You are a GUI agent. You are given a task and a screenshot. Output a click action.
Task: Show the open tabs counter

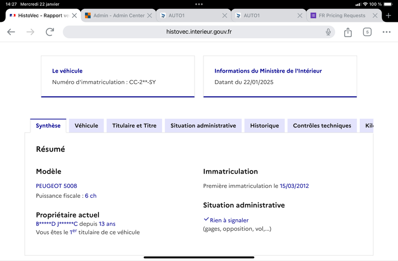[x=367, y=32]
